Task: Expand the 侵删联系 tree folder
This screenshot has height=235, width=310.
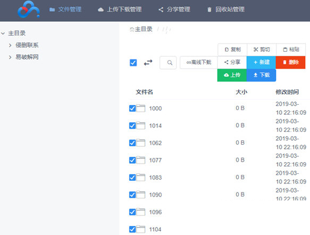Action: (10, 45)
